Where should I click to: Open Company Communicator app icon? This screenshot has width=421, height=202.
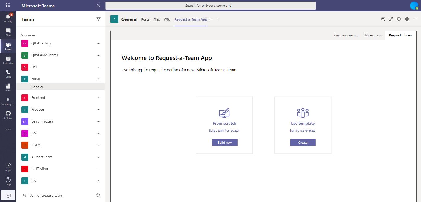pos(8,101)
